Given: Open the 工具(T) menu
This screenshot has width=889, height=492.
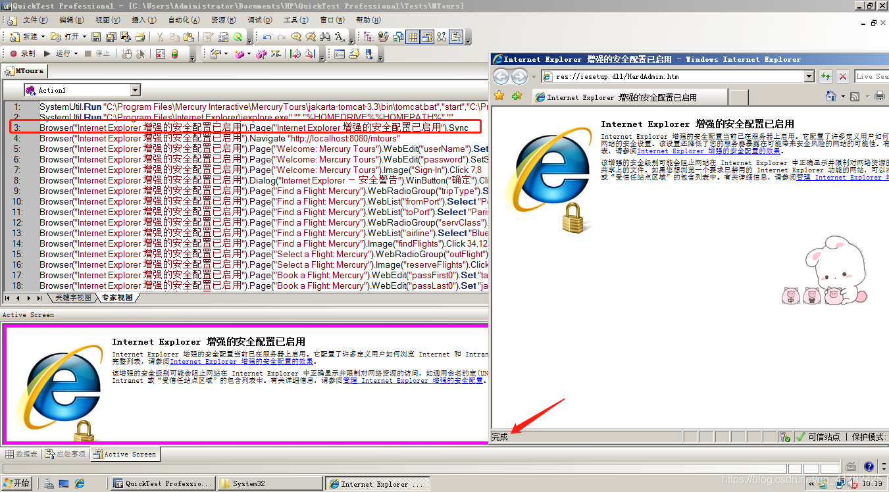Looking at the screenshot, I should pyautogui.click(x=295, y=20).
